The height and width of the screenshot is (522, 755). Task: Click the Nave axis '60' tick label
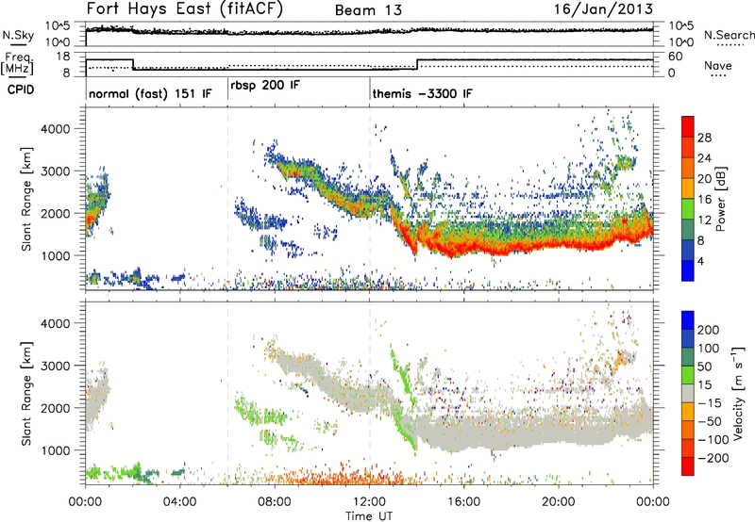pos(676,57)
